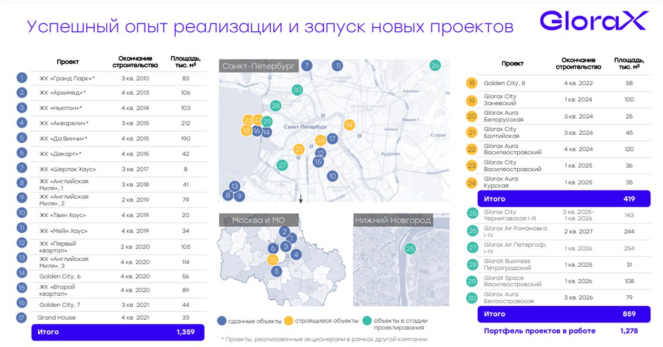663x347 pixels.
Task: Click the date 2 кв. 2027
Action: [578, 232]
